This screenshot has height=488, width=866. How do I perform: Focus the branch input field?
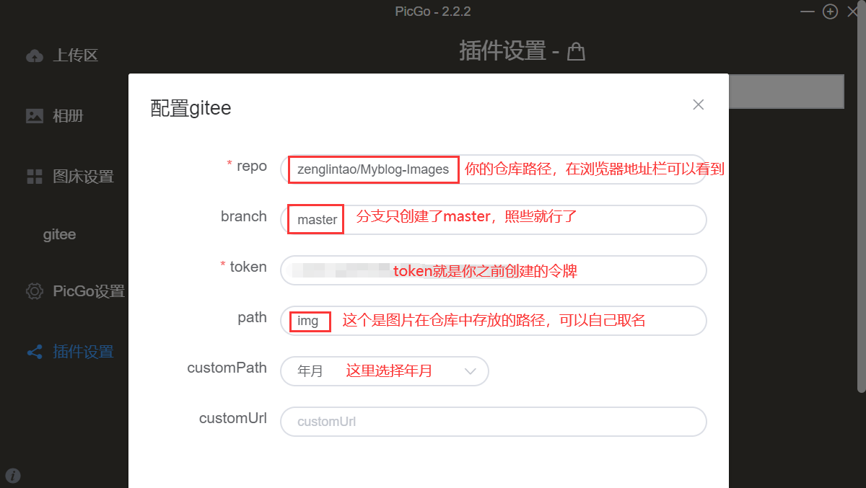pos(493,220)
